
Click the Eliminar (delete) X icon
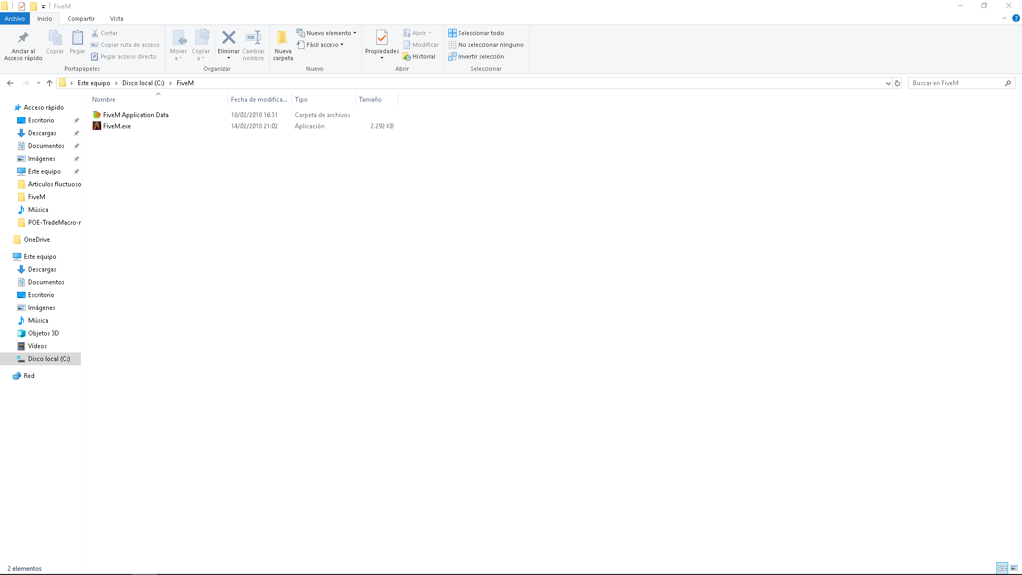click(228, 38)
